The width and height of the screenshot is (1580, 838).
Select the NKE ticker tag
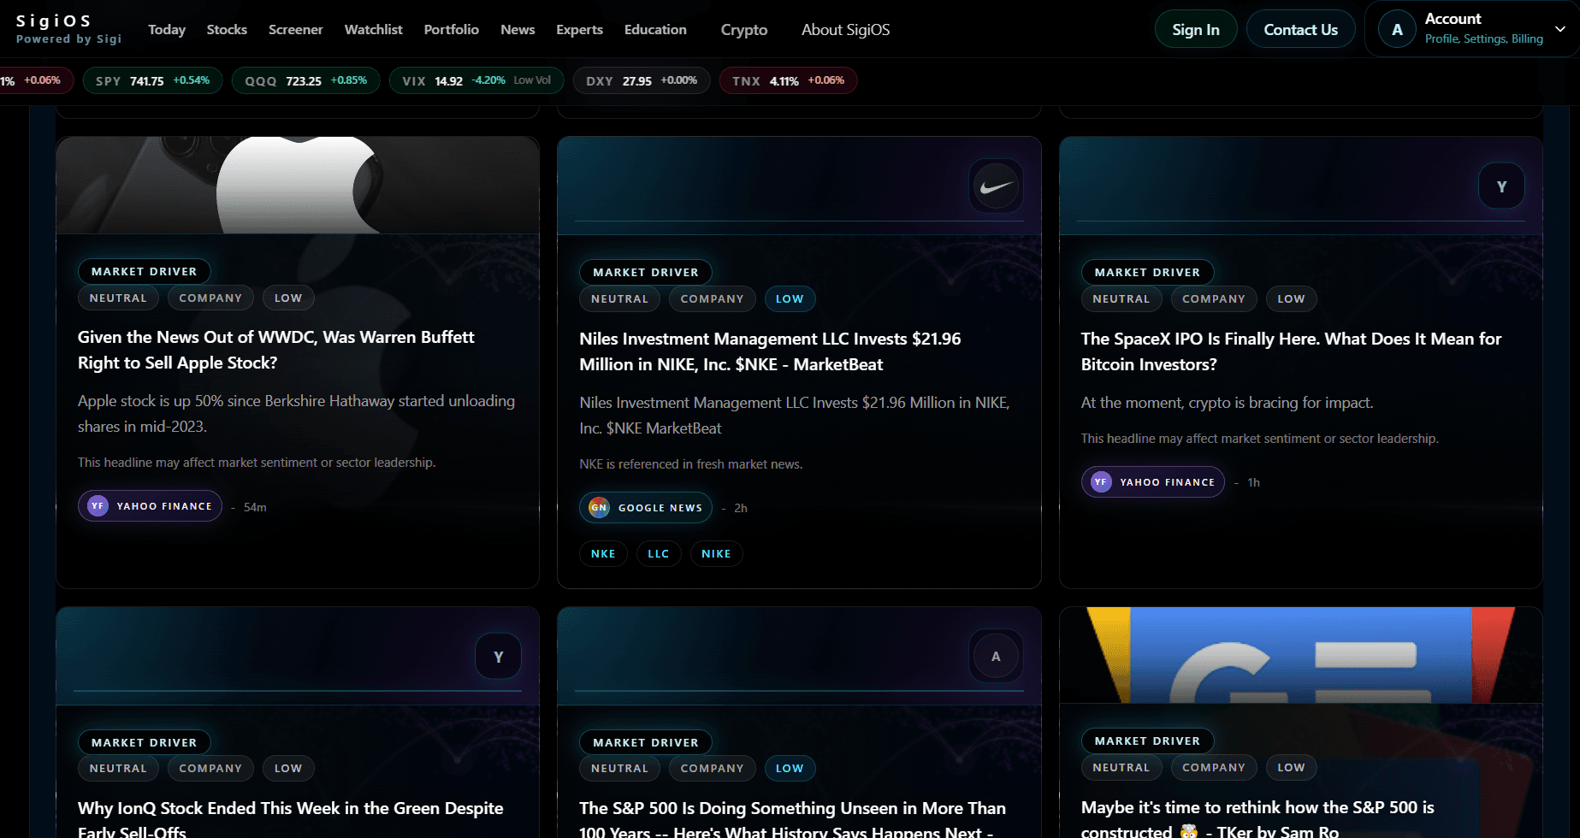603,554
